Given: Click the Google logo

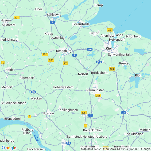Looking at the screenshot, I should pyautogui.click(x=9, y=148).
